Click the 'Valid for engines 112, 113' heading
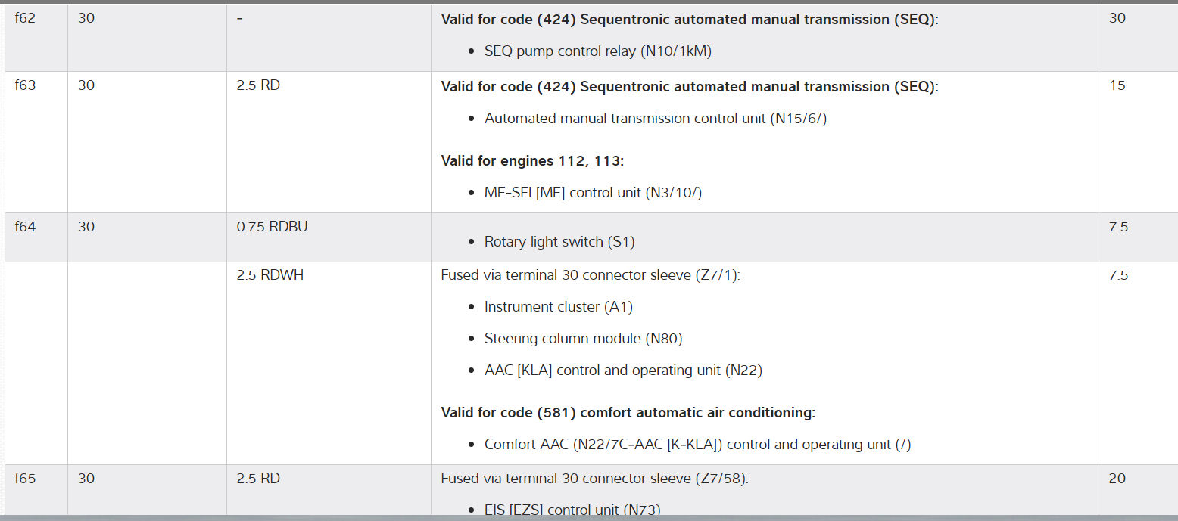The height and width of the screenshot is (521, 1178). click(532, 160)
